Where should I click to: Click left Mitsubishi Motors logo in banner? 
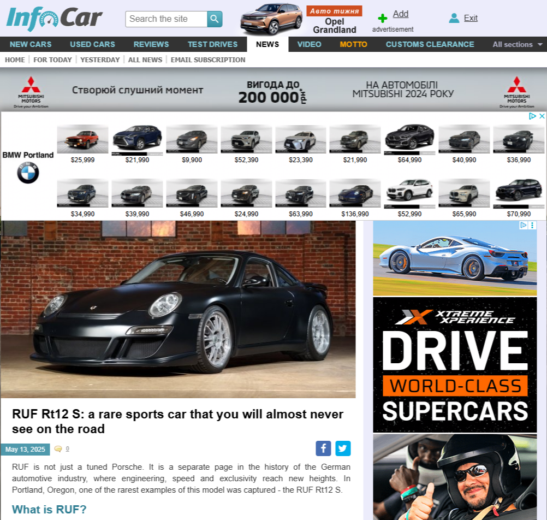click(x=31, y=92)
